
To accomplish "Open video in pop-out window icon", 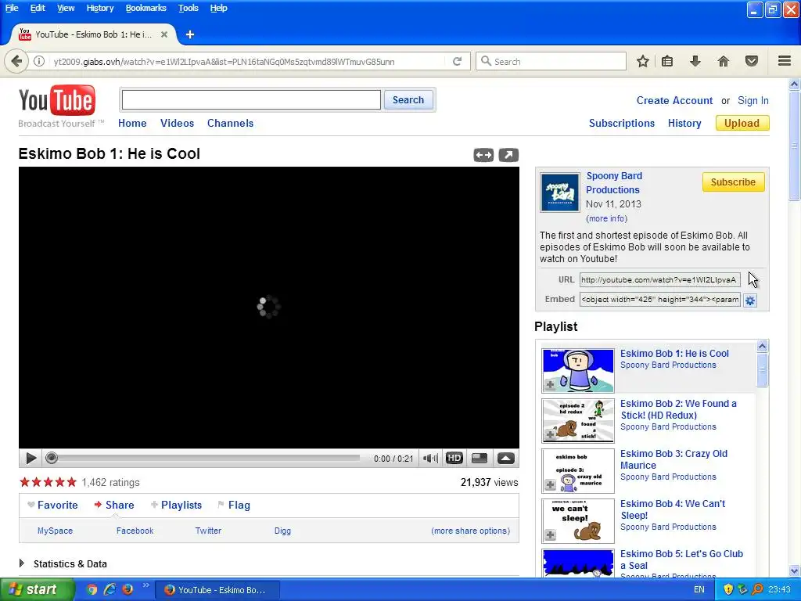I will point(508,155).
